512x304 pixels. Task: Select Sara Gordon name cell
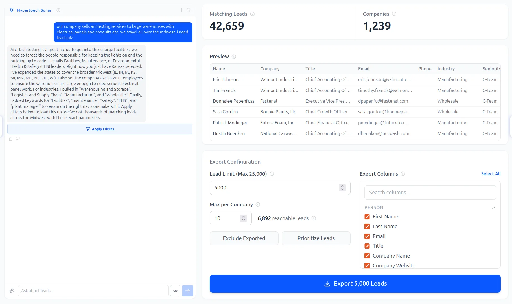click(225, 112)
